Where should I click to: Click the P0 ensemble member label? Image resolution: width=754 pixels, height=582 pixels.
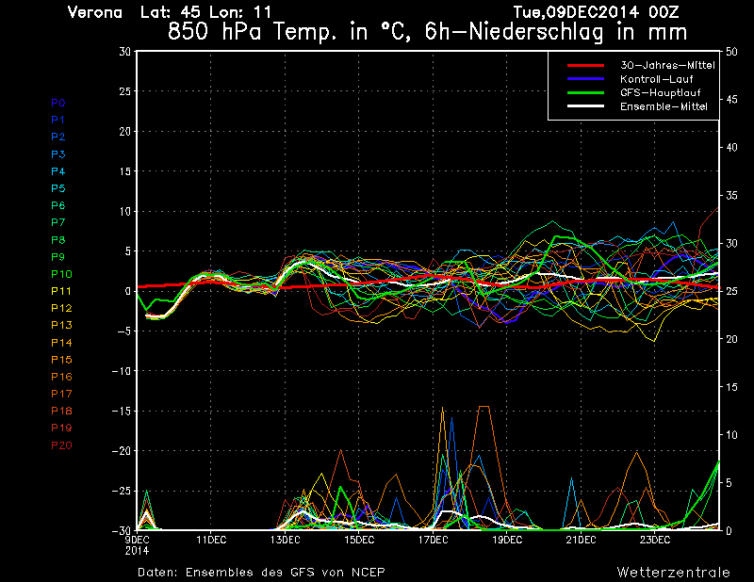pos(58,103)
